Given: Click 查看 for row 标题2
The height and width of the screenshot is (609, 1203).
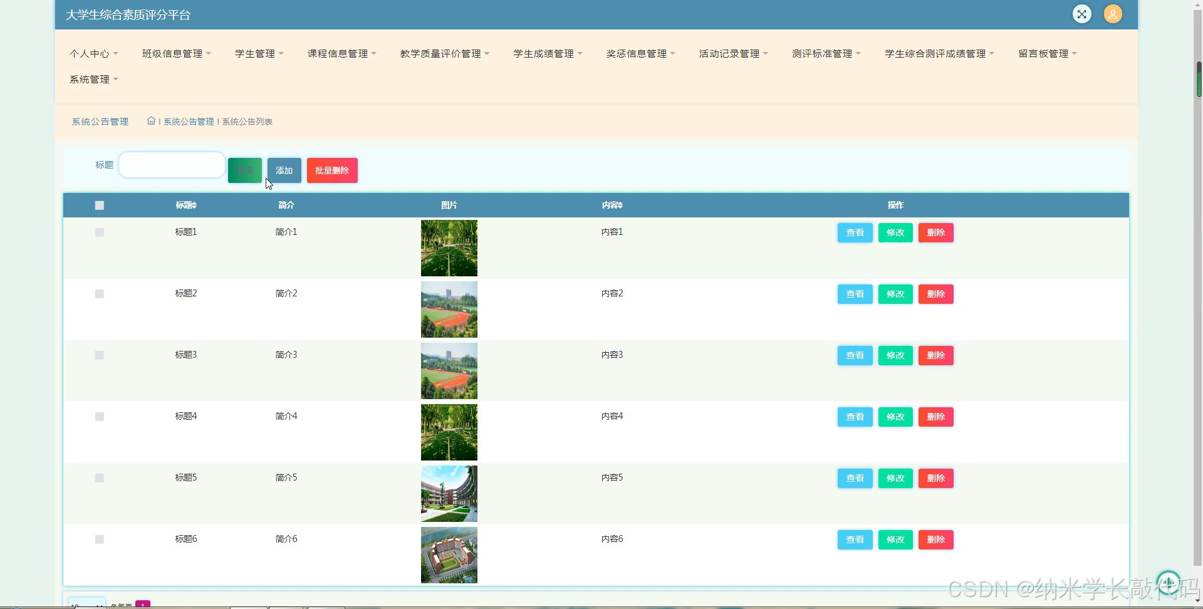Looking at the screenshot, I should pos(855,294).
